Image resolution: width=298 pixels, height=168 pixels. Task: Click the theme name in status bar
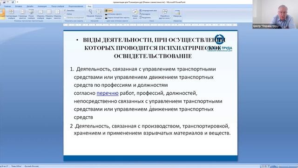(x=16, y=166)
